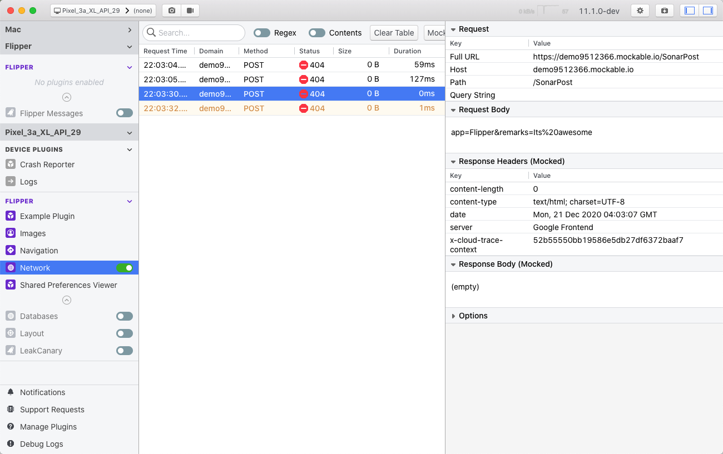Screen dimensions: 723x454
Task: Open the Logs device plugin
Action: point(69,182)
